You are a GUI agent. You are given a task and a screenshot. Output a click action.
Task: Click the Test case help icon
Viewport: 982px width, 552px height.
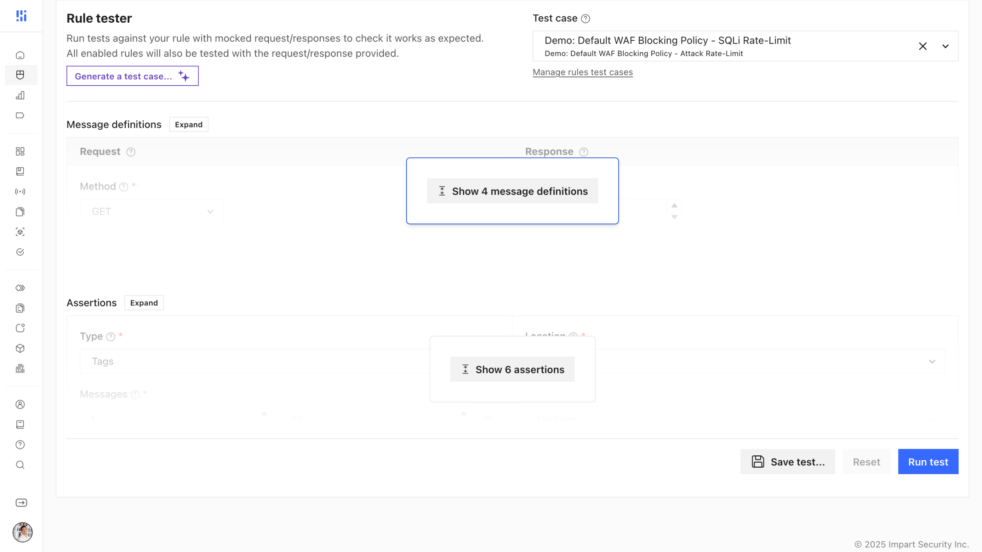tap(585, 18)
